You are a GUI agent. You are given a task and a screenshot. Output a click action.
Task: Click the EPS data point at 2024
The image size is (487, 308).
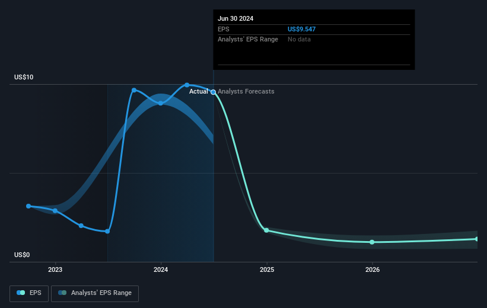[x=161, y=103]
